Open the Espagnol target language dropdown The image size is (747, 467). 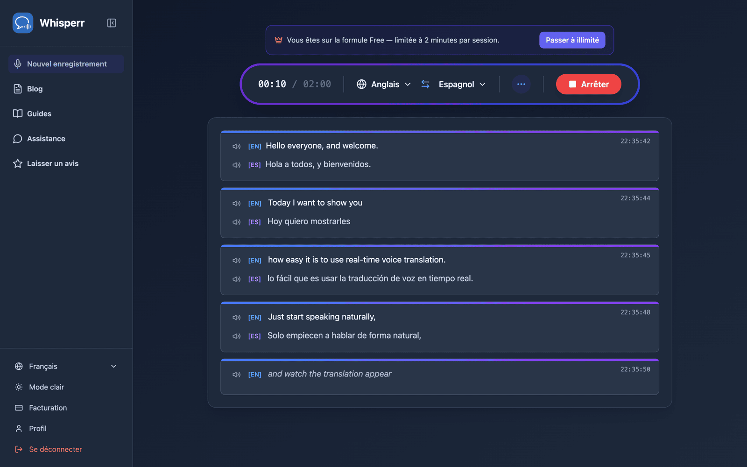click(462, 84)
